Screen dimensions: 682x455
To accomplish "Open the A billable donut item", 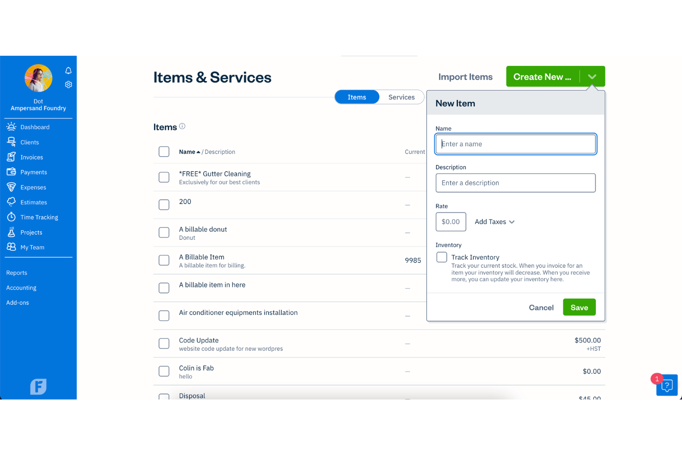I will (203, 229).
